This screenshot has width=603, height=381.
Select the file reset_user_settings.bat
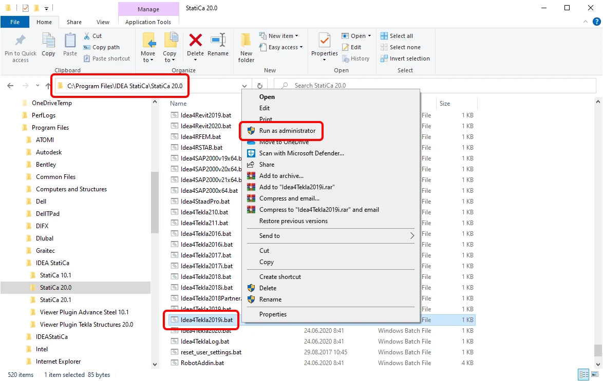pyautogui.click(x=211, y=352)
